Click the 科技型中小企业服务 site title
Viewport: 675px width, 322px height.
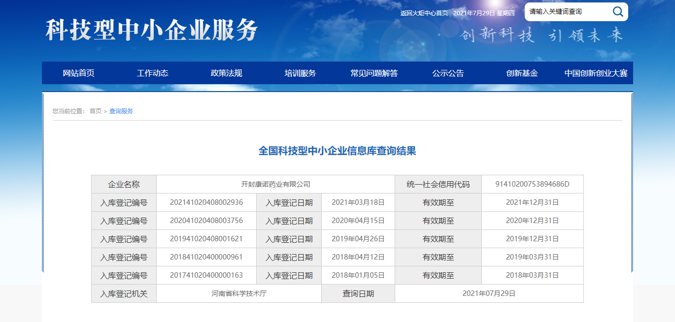[x=152, y=31]
